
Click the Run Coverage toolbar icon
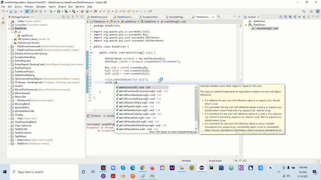click(66, 11)
